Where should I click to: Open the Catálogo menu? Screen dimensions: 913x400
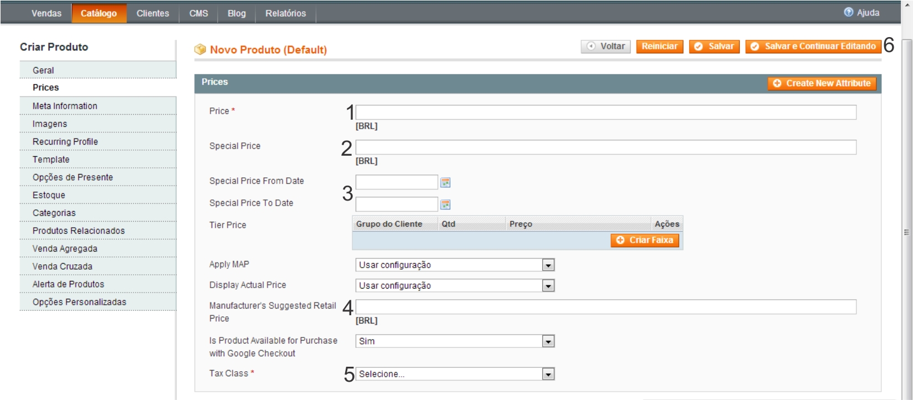tap(99, 13)
